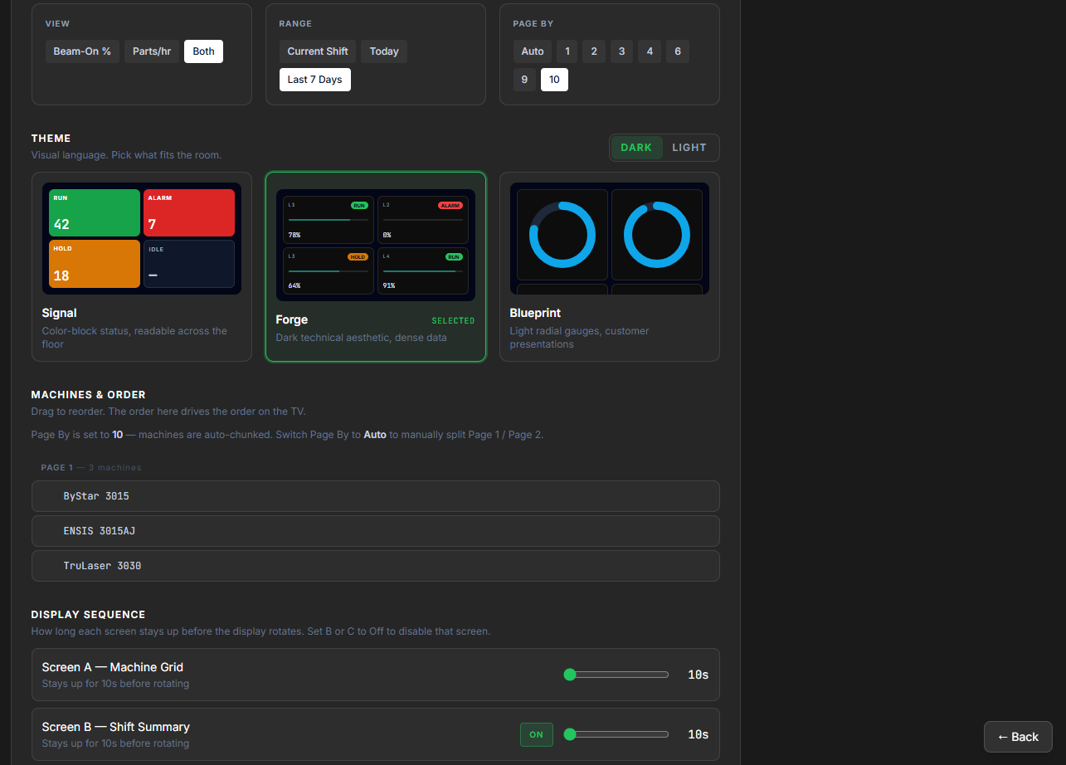Image resolution: width=1066 pixels, height=765 pixels.
Task: Switch theme mode to Light
Action: click(689, 148)
